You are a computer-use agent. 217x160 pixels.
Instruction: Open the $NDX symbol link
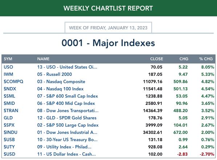(10, 89)
